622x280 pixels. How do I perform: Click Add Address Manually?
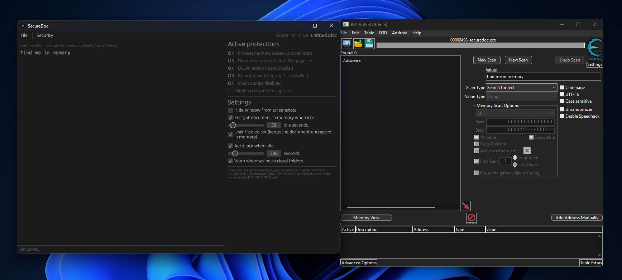click(x=577, y=218)
